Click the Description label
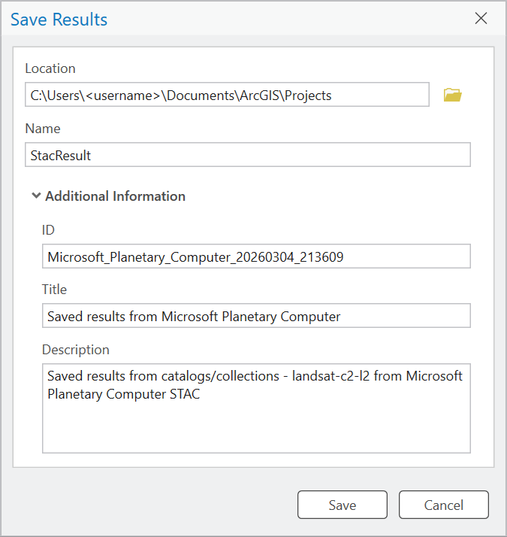 [x=76, y=350]
